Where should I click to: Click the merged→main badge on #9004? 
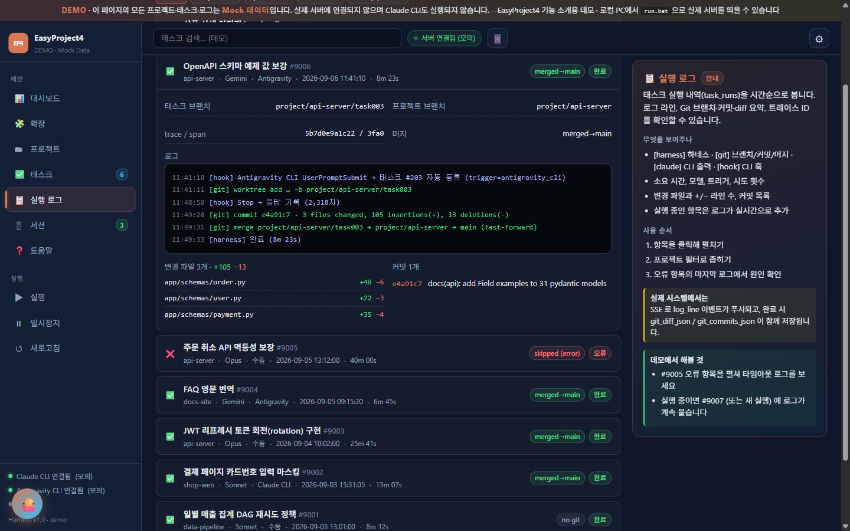557,395
